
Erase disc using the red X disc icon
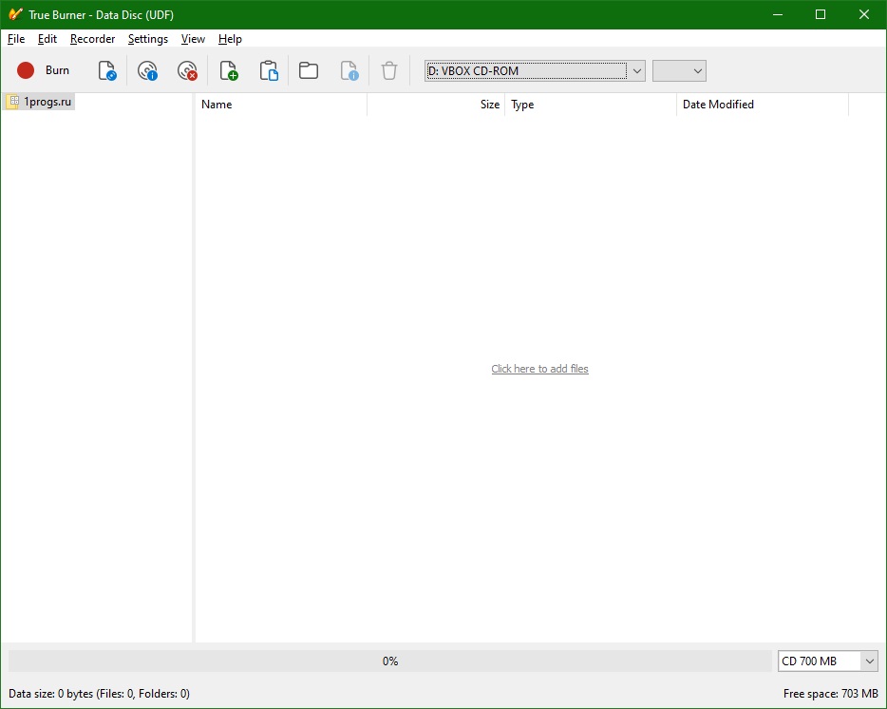click(187, 70)
